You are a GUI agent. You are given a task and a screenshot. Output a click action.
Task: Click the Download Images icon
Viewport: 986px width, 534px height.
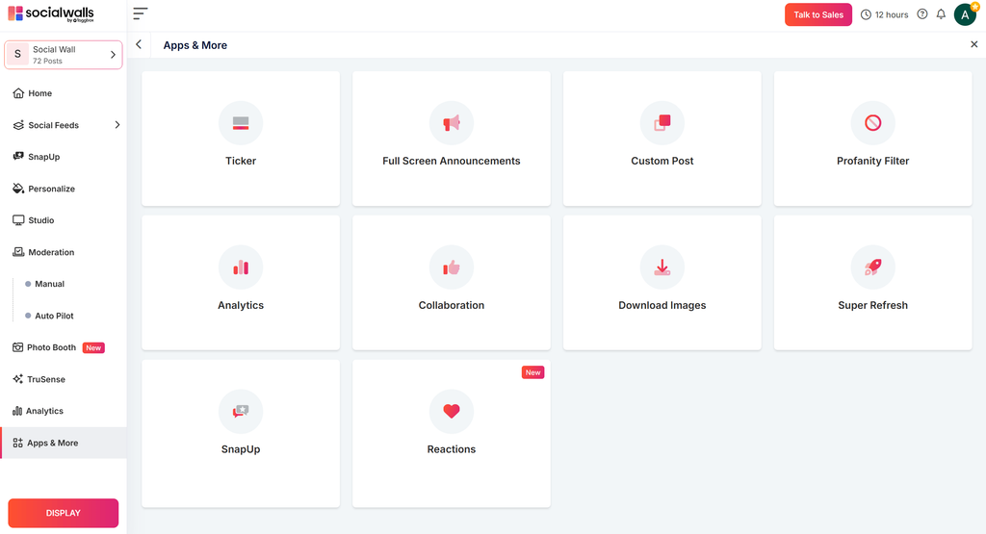click(662, 267)
